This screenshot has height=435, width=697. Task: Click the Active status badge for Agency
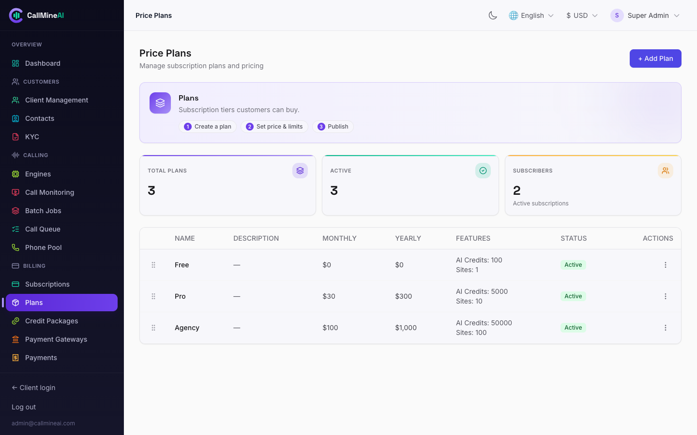573,328
